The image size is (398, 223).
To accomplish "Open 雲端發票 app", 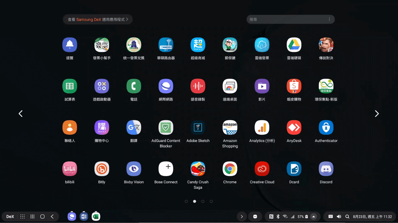I will tap(262, 45).
